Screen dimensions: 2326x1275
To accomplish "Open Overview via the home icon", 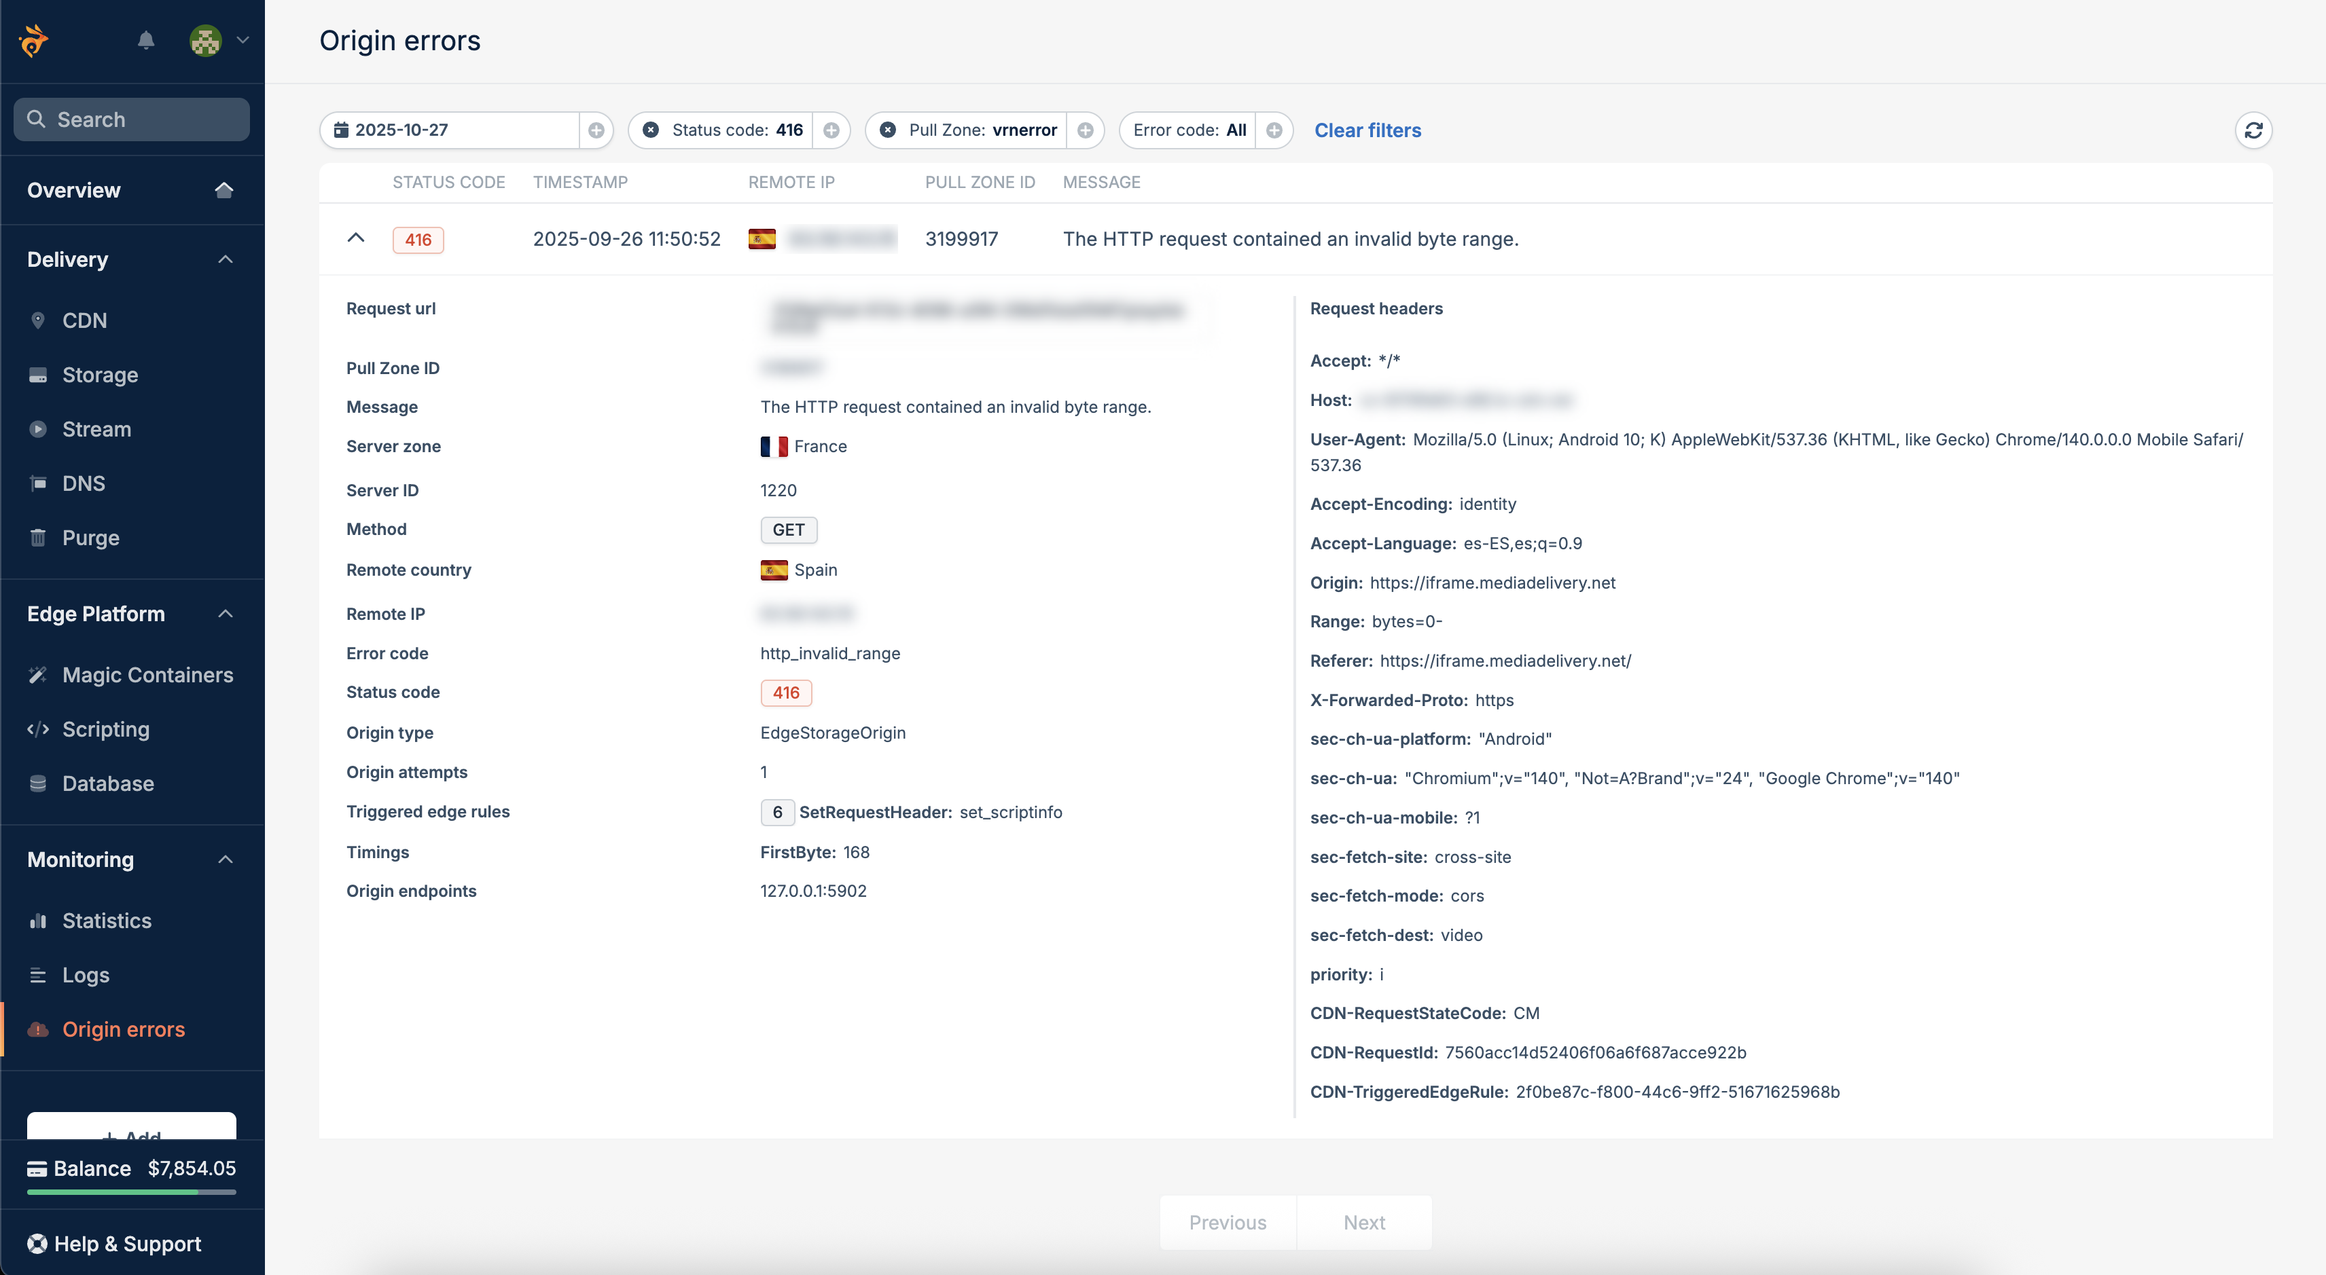I will point(224,189).
